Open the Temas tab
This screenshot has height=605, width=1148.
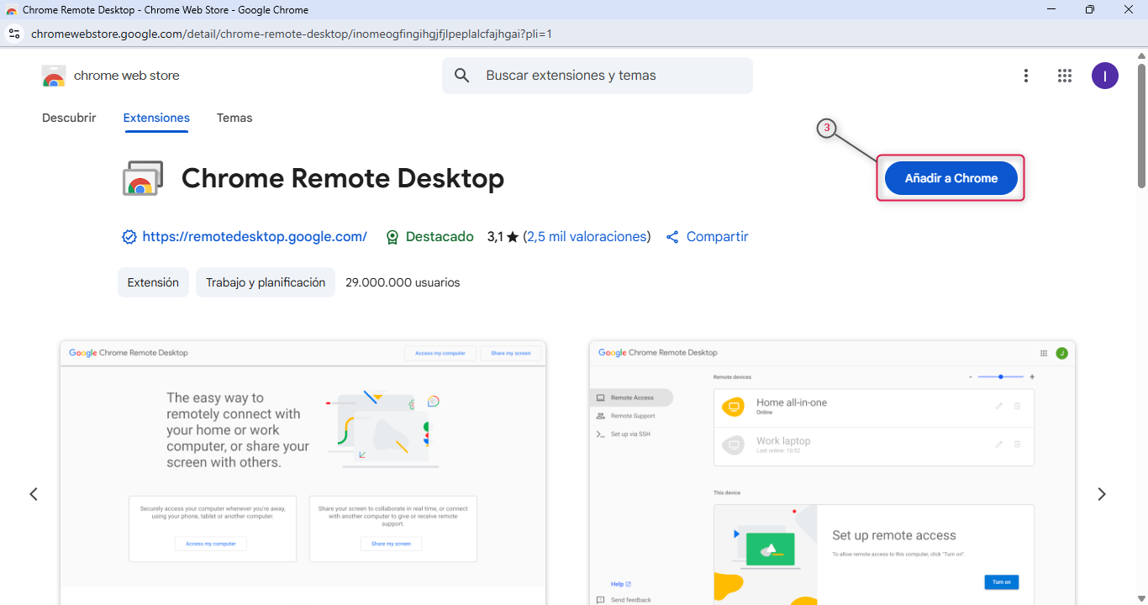click(234, 118)
